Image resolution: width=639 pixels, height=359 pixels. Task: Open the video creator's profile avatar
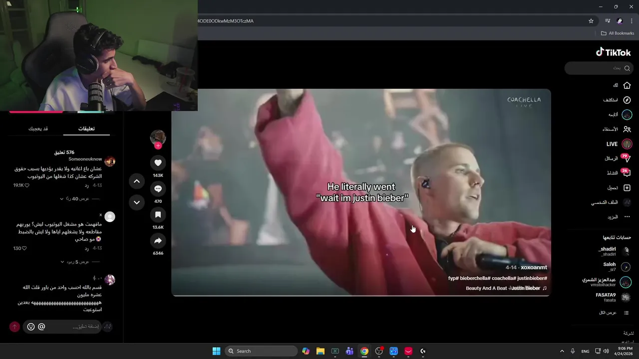(158, 137)
